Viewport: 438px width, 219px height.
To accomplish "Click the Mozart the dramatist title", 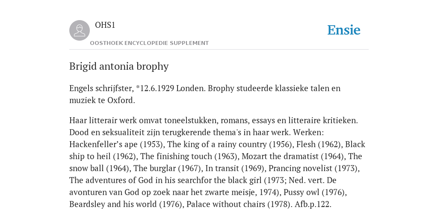I will point(280,157).
